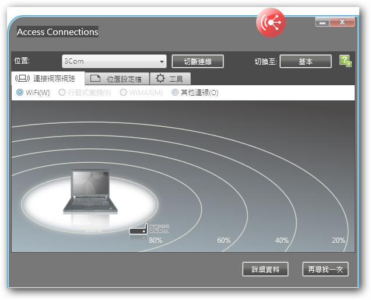Click the 20% signal ring label
The height and width of the screenshot is (300, 371).
tap(338, 240)
